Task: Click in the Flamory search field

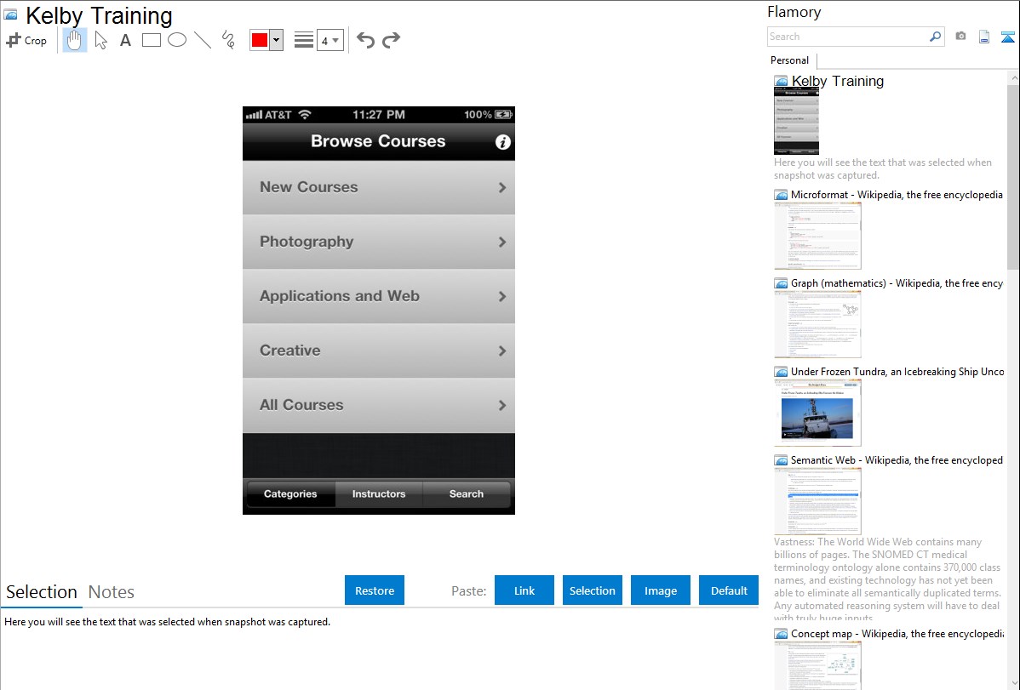Action: pos(847,37)
